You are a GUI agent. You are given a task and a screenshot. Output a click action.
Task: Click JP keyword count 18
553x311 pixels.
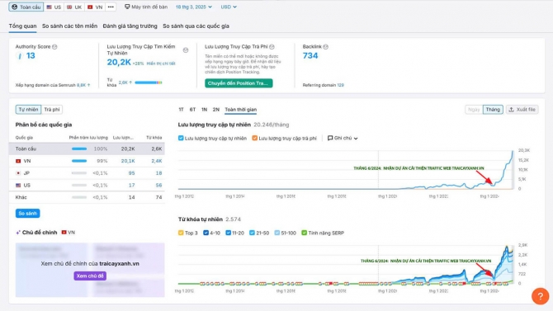coord(158,173)
